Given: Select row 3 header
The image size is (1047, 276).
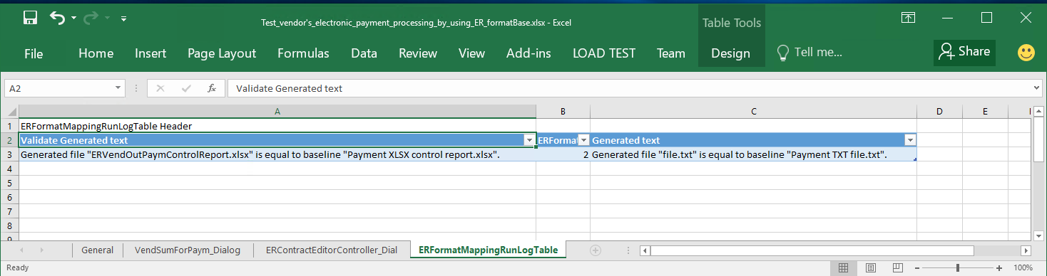Looking at the screenshot, I should (x=9, y=154).
